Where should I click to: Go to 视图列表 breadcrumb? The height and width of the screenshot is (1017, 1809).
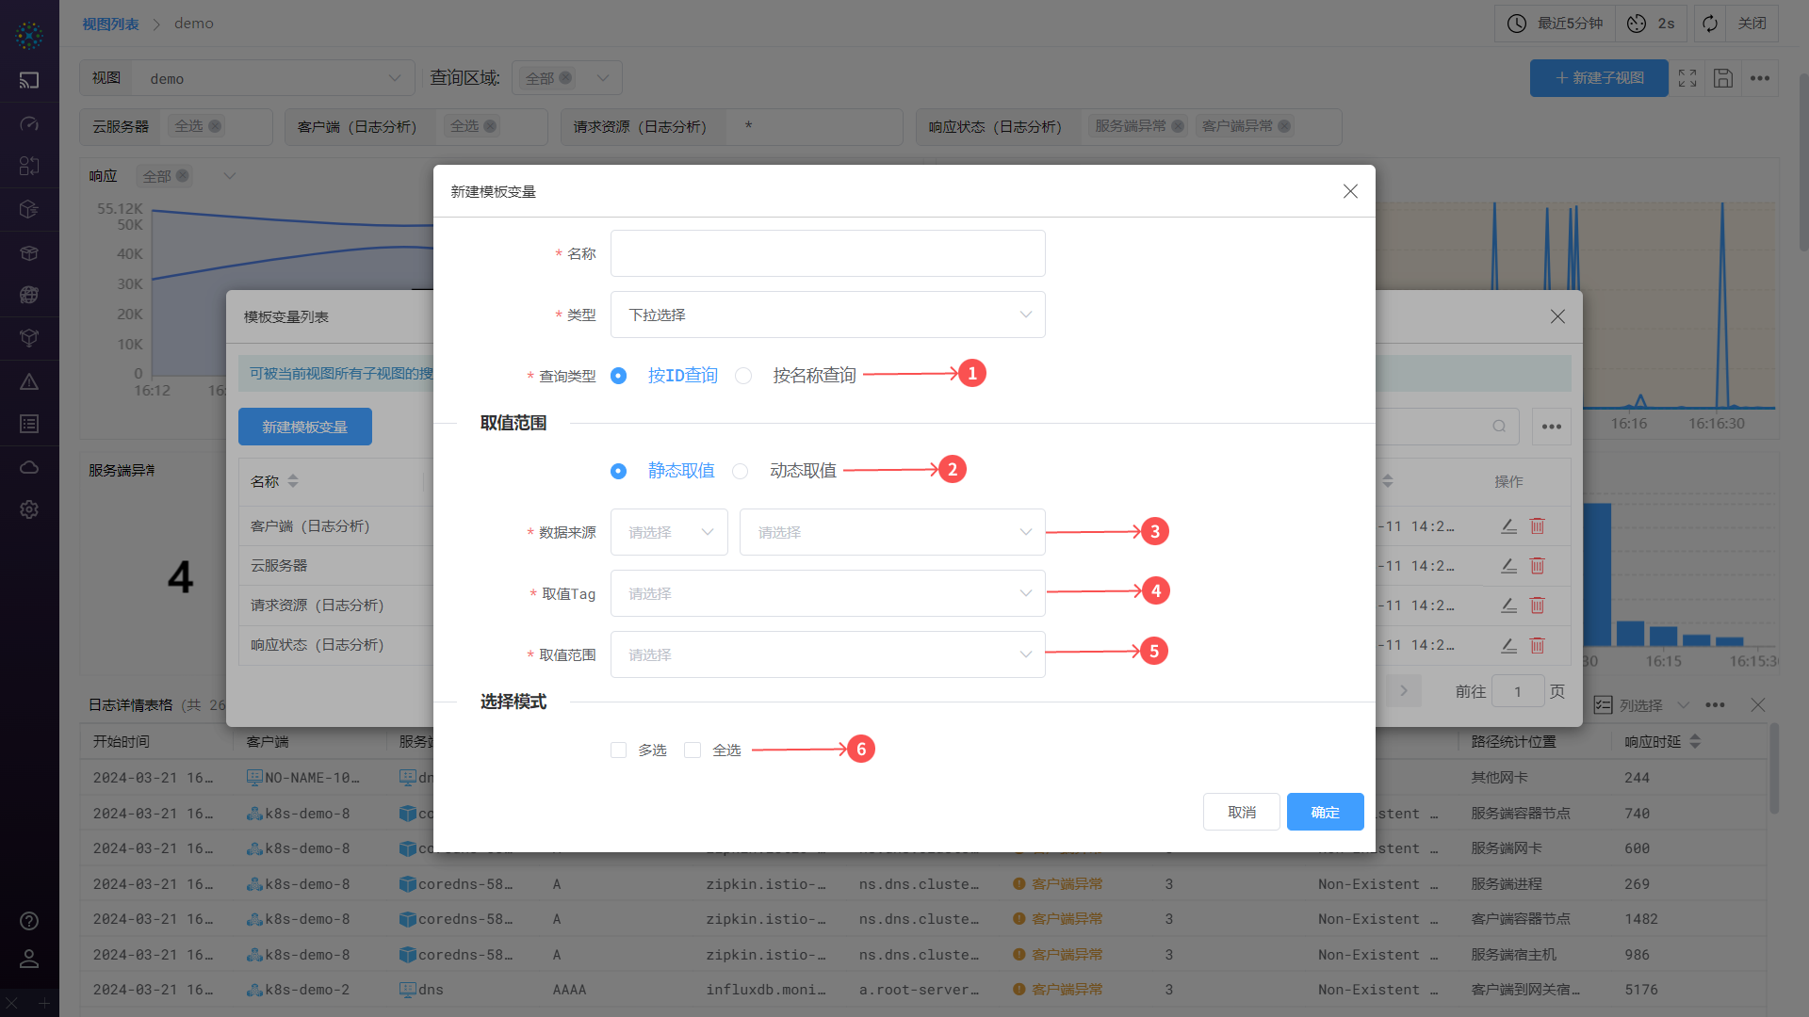point(110,24)
